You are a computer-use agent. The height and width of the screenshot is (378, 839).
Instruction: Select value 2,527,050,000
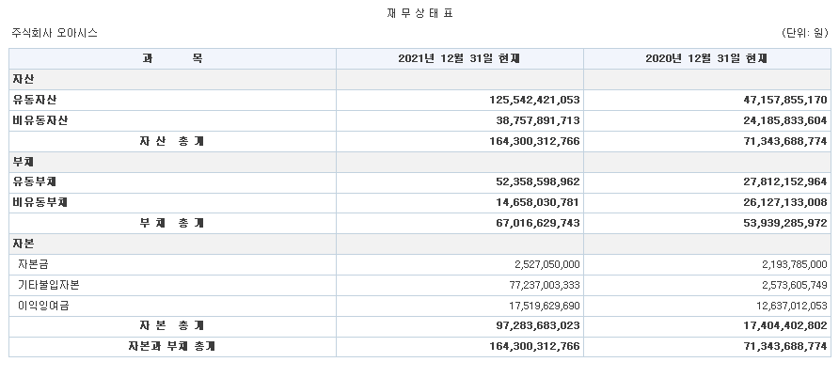pyautogui.click(x=547, y=264)
